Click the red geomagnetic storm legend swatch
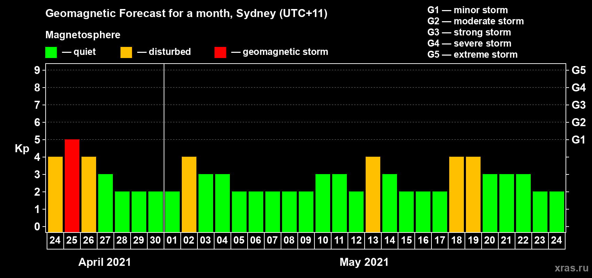592x278 pixels. coord(220,52)
